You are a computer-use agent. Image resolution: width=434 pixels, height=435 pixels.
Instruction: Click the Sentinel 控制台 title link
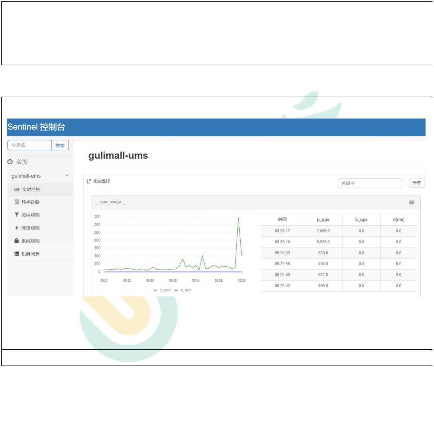36,127
